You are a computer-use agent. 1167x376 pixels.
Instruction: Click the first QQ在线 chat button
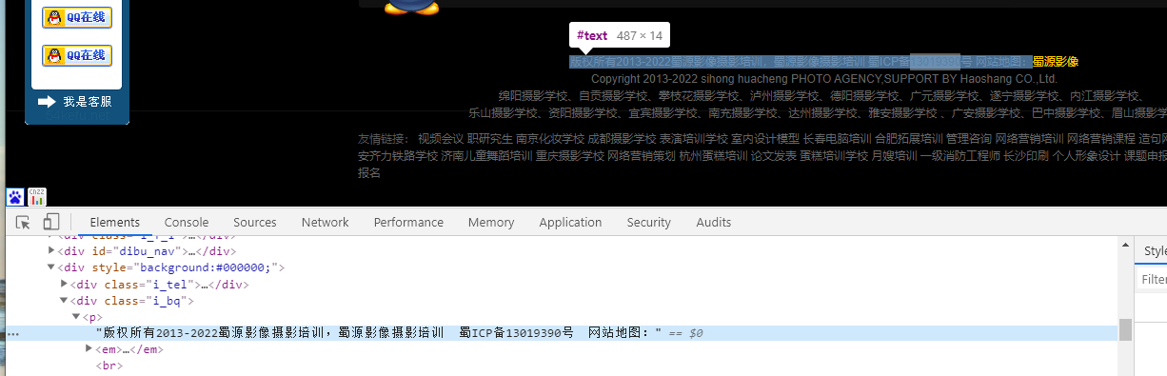(77, 17)
